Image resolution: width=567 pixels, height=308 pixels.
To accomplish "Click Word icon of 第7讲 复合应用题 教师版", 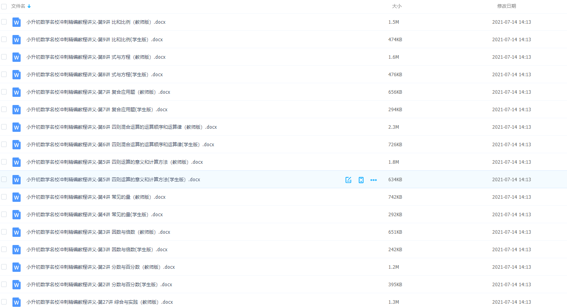I will pos(16,92).
